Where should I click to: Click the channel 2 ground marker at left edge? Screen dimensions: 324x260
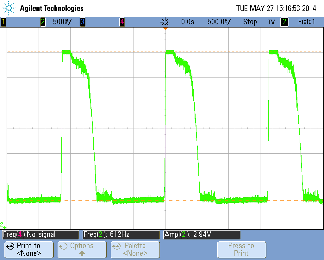[x=3, y=225]
